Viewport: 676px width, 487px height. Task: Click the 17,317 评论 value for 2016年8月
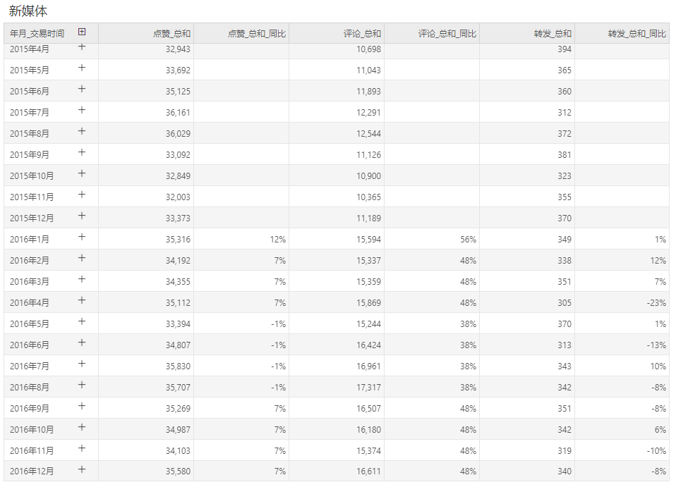tap(337, 387)
